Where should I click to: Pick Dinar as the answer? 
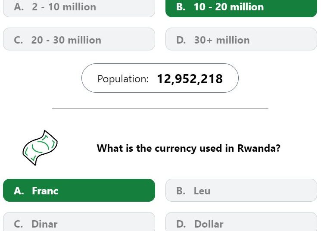79,222
